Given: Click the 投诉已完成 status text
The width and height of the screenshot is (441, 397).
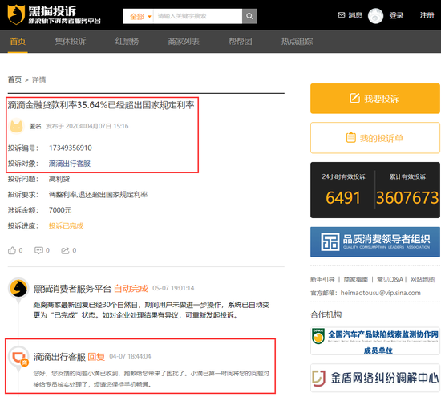Looking at the screenshot, I should 66,225.
